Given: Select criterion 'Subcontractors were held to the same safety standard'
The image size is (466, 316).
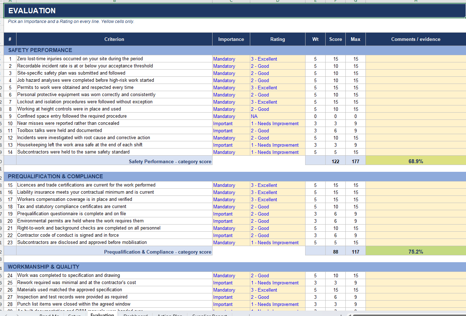Looking at the screenshot, I should pyautogui.click(x=114, y=152).
